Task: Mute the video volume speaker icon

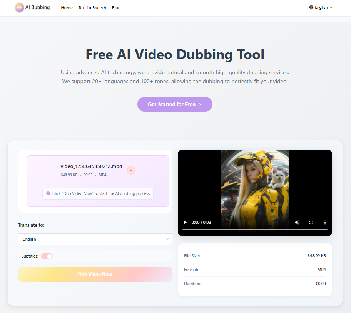Action: 297,222
